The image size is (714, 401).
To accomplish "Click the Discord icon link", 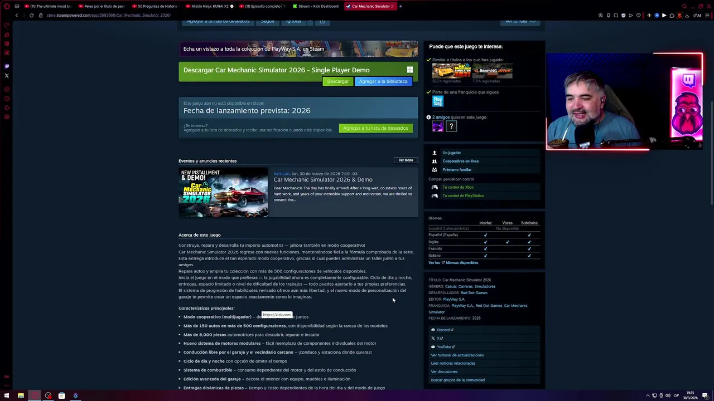I will click(433, 330).
